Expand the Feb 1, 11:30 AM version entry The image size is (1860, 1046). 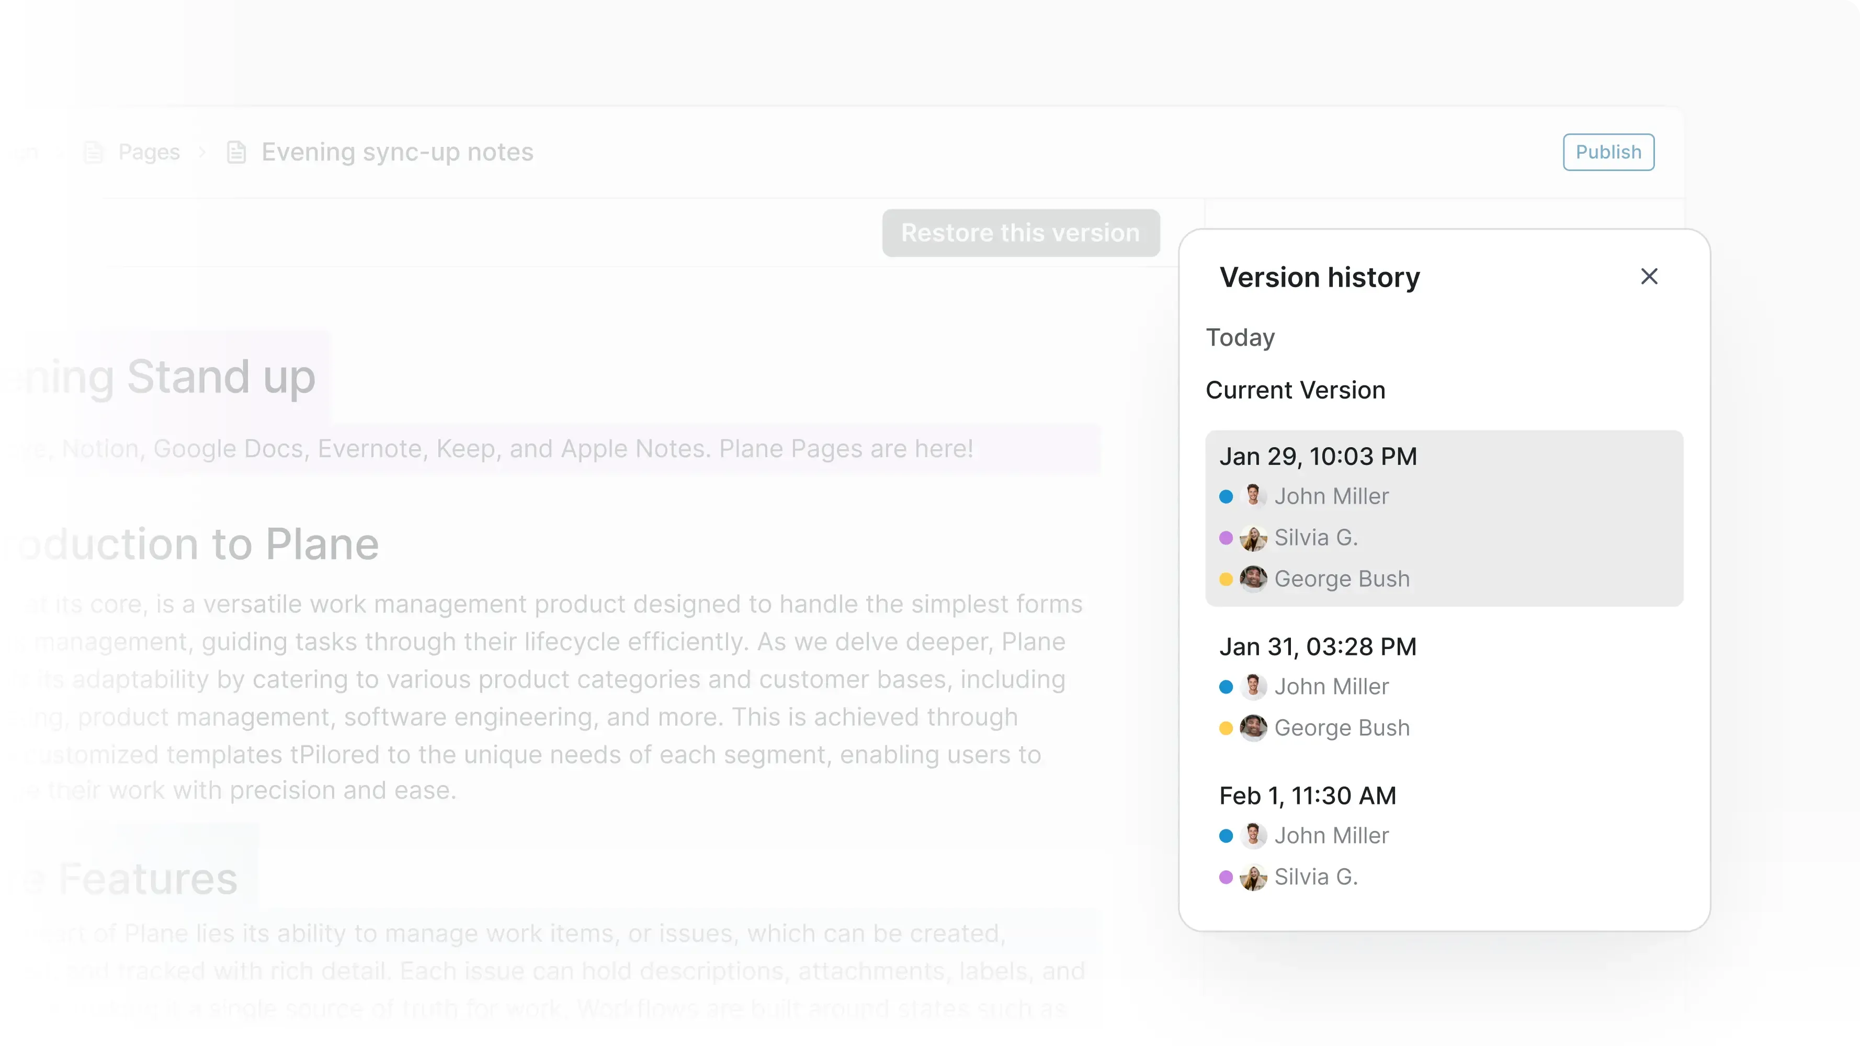1307,795
